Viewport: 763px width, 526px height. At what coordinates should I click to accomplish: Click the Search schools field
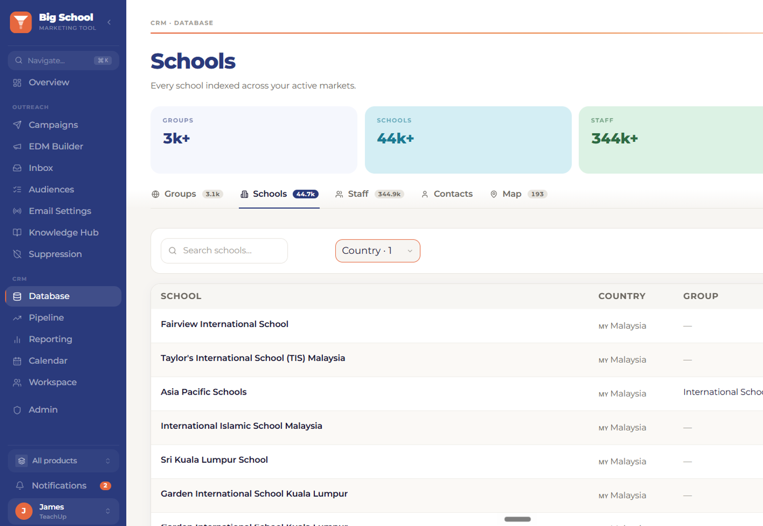[224, 251]
